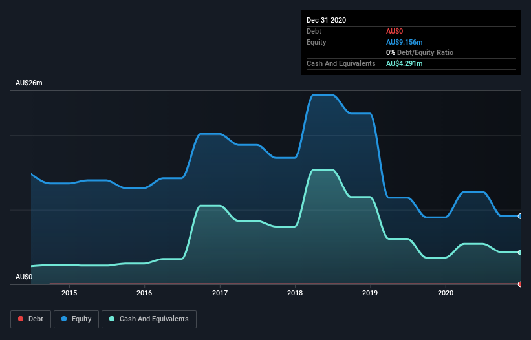Click the 2017 axis label
Viewport: 531px width, 340px height.
tap(220, 293)
